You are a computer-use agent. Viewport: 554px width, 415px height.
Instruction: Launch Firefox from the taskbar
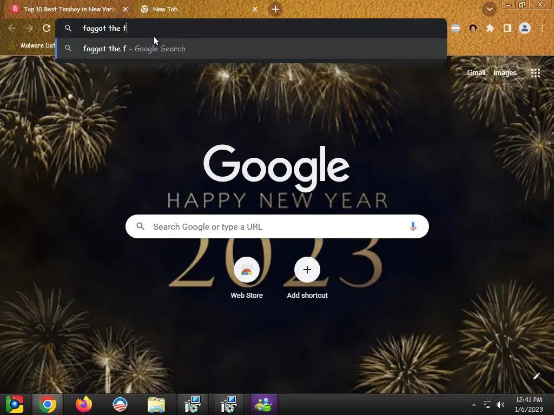coord(84,404)
